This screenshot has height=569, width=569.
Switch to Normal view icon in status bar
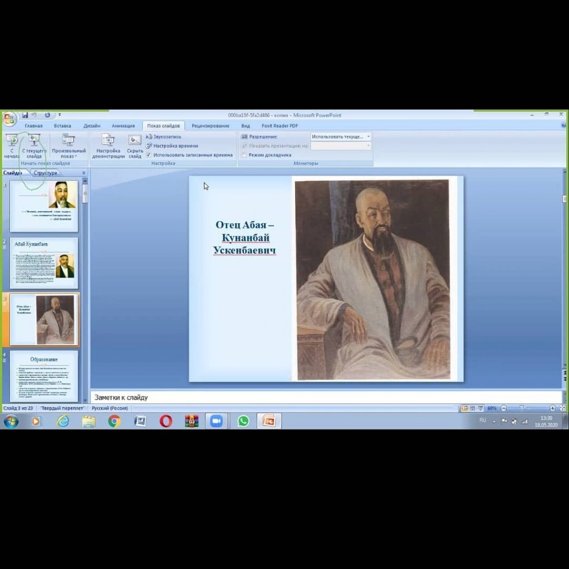pyautogui.click(x=465, y=408)
